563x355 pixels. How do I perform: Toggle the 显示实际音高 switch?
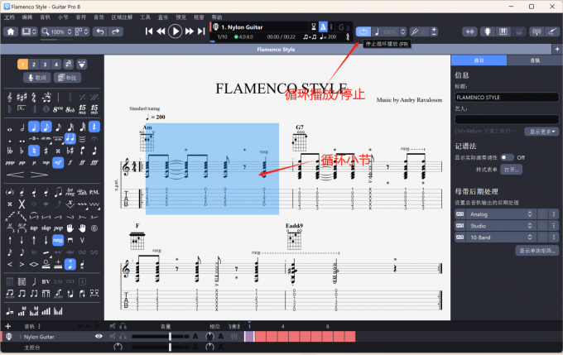coord(506,157)
